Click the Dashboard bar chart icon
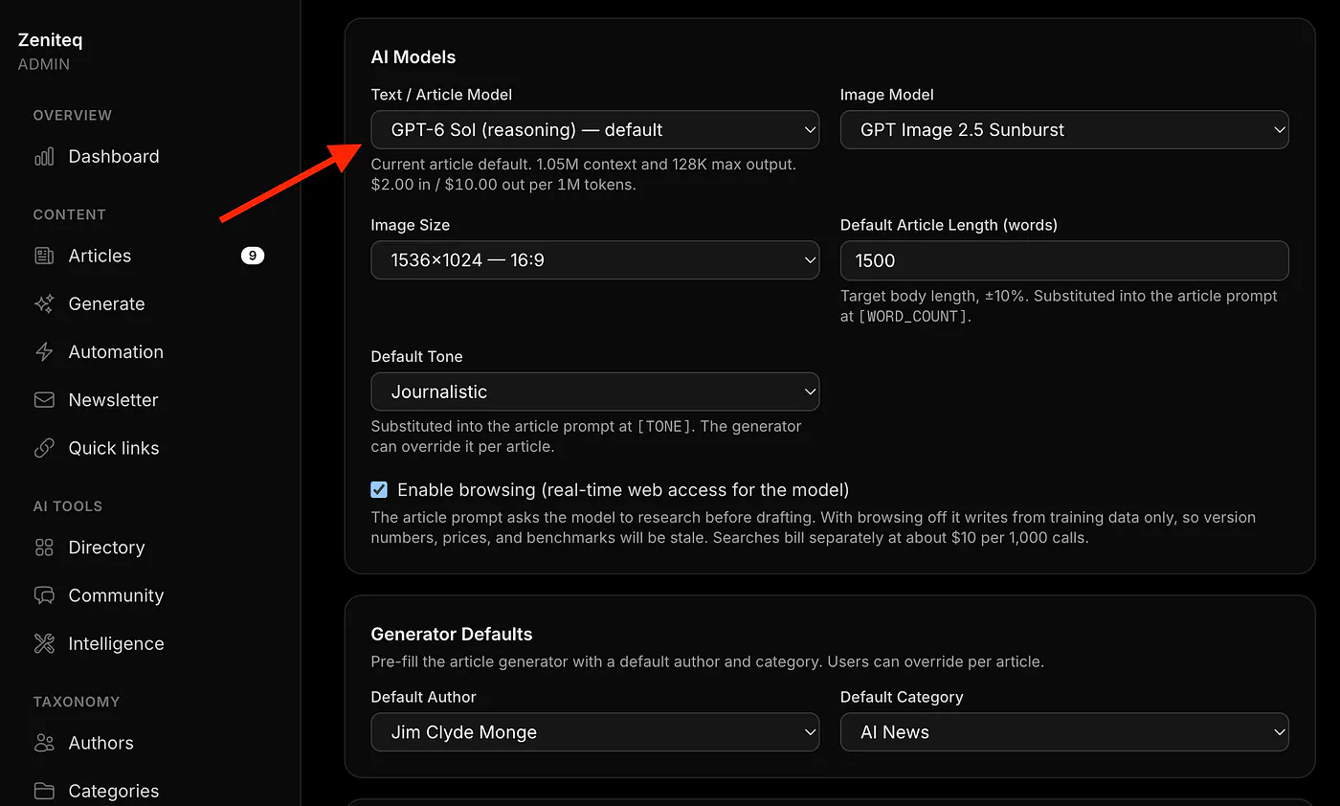This screenshot has height=806, width=1340. pyautogui.click(x=44, y=157)
